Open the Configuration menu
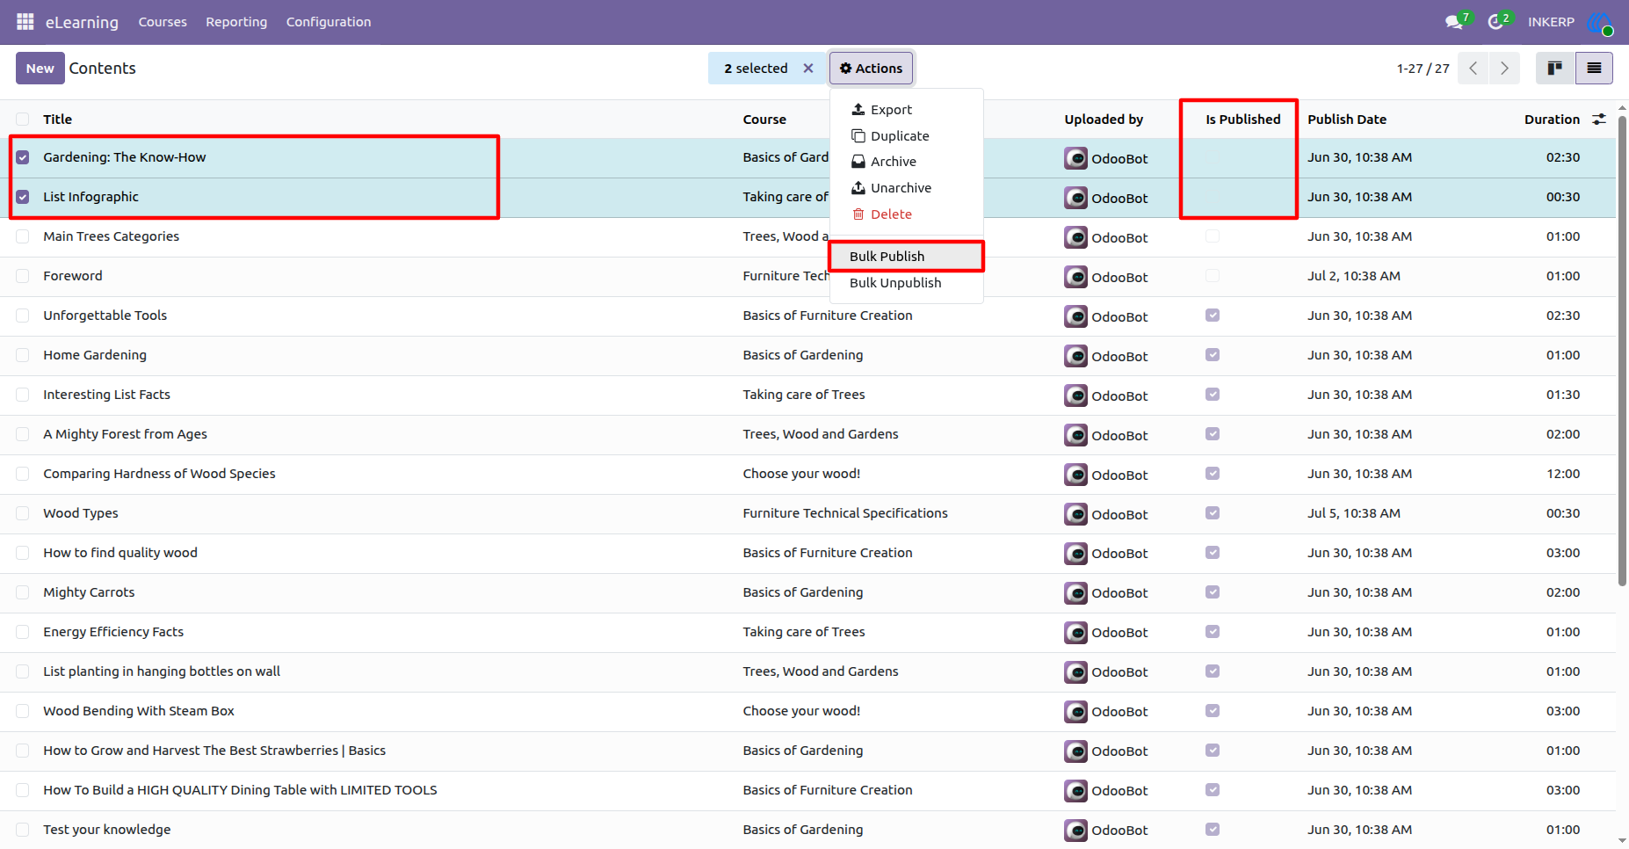Screen dimensions: 1629x849 pyautogui.click(x=329, y=22)
